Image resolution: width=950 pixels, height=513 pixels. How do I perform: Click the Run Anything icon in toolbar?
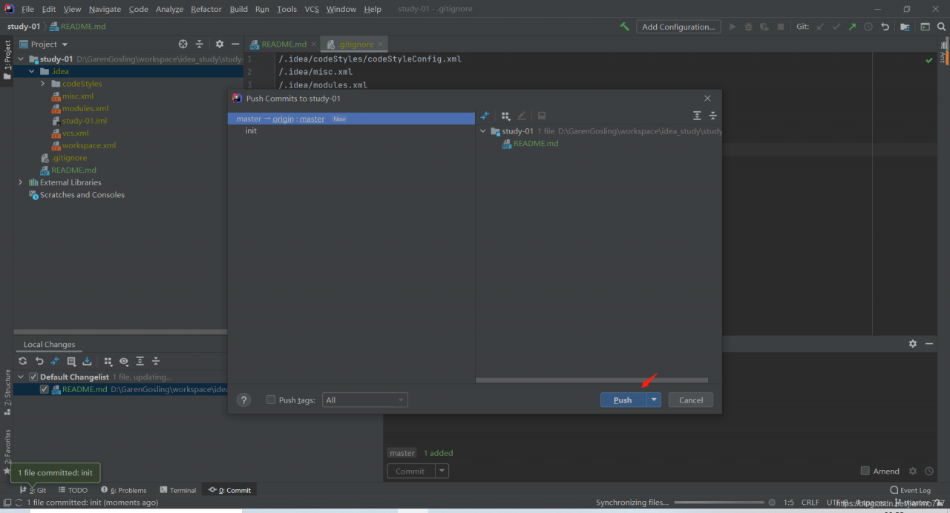point(925,27)
